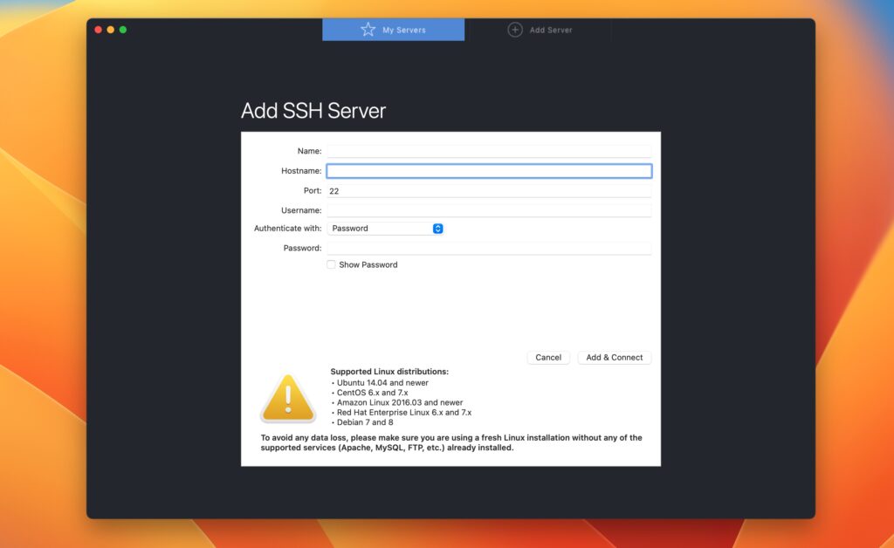Viewport: 894px width, 548px height.
Task: Click the Add & Connect button
Action: [614, 357]
